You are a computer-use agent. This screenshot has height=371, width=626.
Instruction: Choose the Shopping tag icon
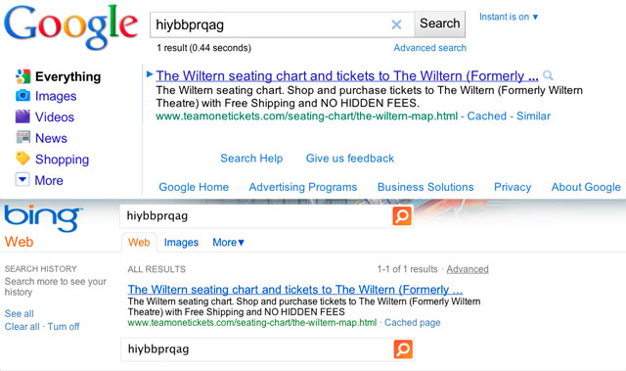(22, 159)
